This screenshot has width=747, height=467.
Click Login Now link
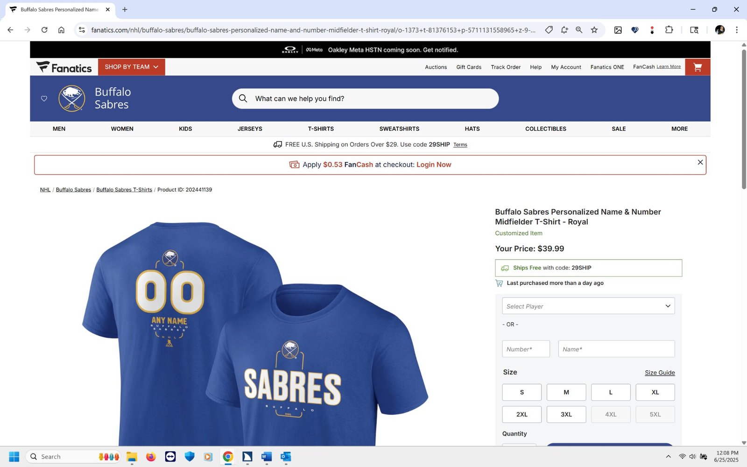tap(434, 165)
